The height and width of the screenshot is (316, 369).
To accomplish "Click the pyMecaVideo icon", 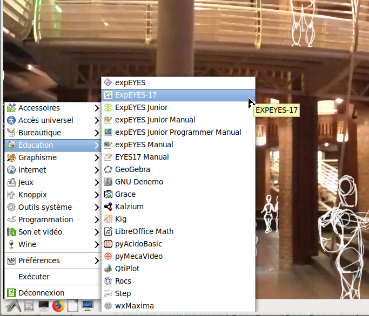I will pos(108,256).
